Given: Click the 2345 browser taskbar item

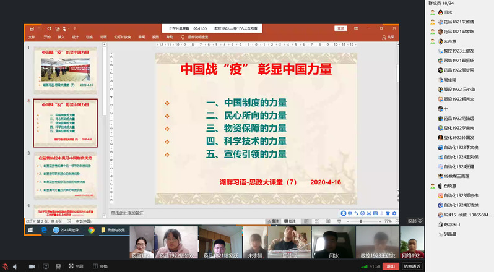Looking at the screenshot, I should 67,230.
